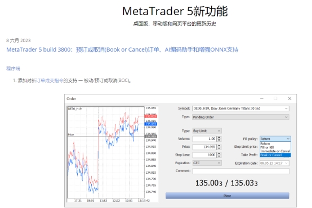The image size is (312, 208).
Task: Click the Stop Loss field
Action: tap(204, 155)
